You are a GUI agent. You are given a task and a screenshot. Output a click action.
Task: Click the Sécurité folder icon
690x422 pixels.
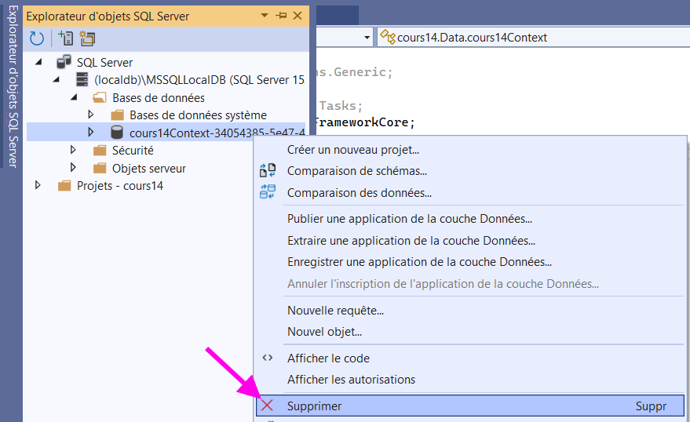(x=100, y=151)
